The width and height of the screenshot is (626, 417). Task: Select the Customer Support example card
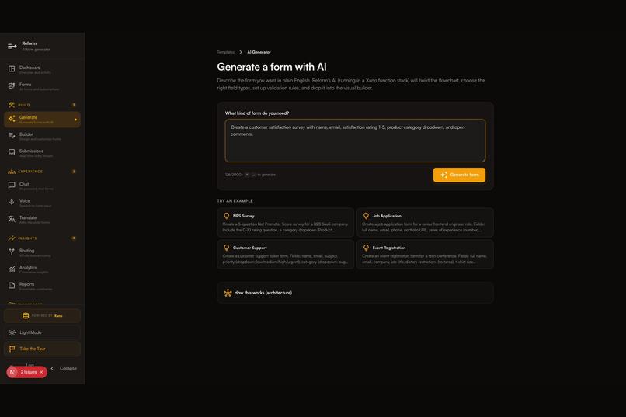286,254
